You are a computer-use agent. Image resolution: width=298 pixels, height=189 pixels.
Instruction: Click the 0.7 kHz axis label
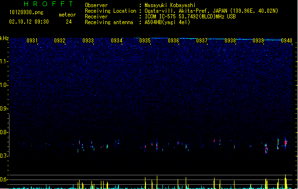click(4, 156)
